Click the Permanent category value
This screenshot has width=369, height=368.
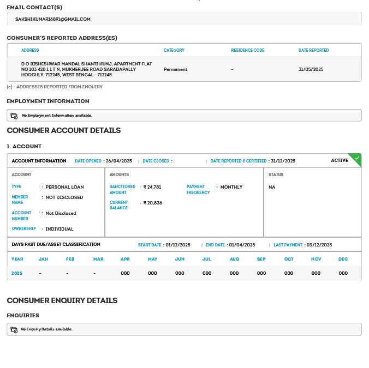point(175,69)
